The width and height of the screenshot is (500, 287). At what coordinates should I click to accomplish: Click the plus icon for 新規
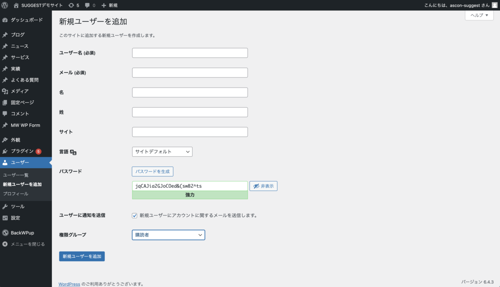[x=104, y=5]
